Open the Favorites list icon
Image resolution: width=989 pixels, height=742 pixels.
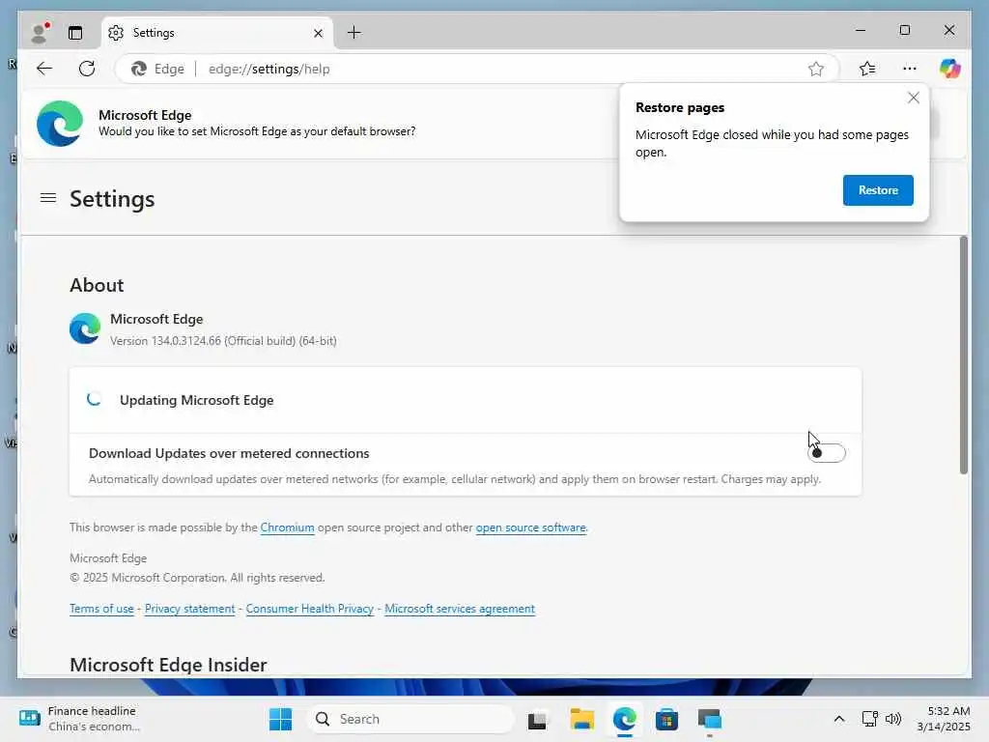(867, 69)
